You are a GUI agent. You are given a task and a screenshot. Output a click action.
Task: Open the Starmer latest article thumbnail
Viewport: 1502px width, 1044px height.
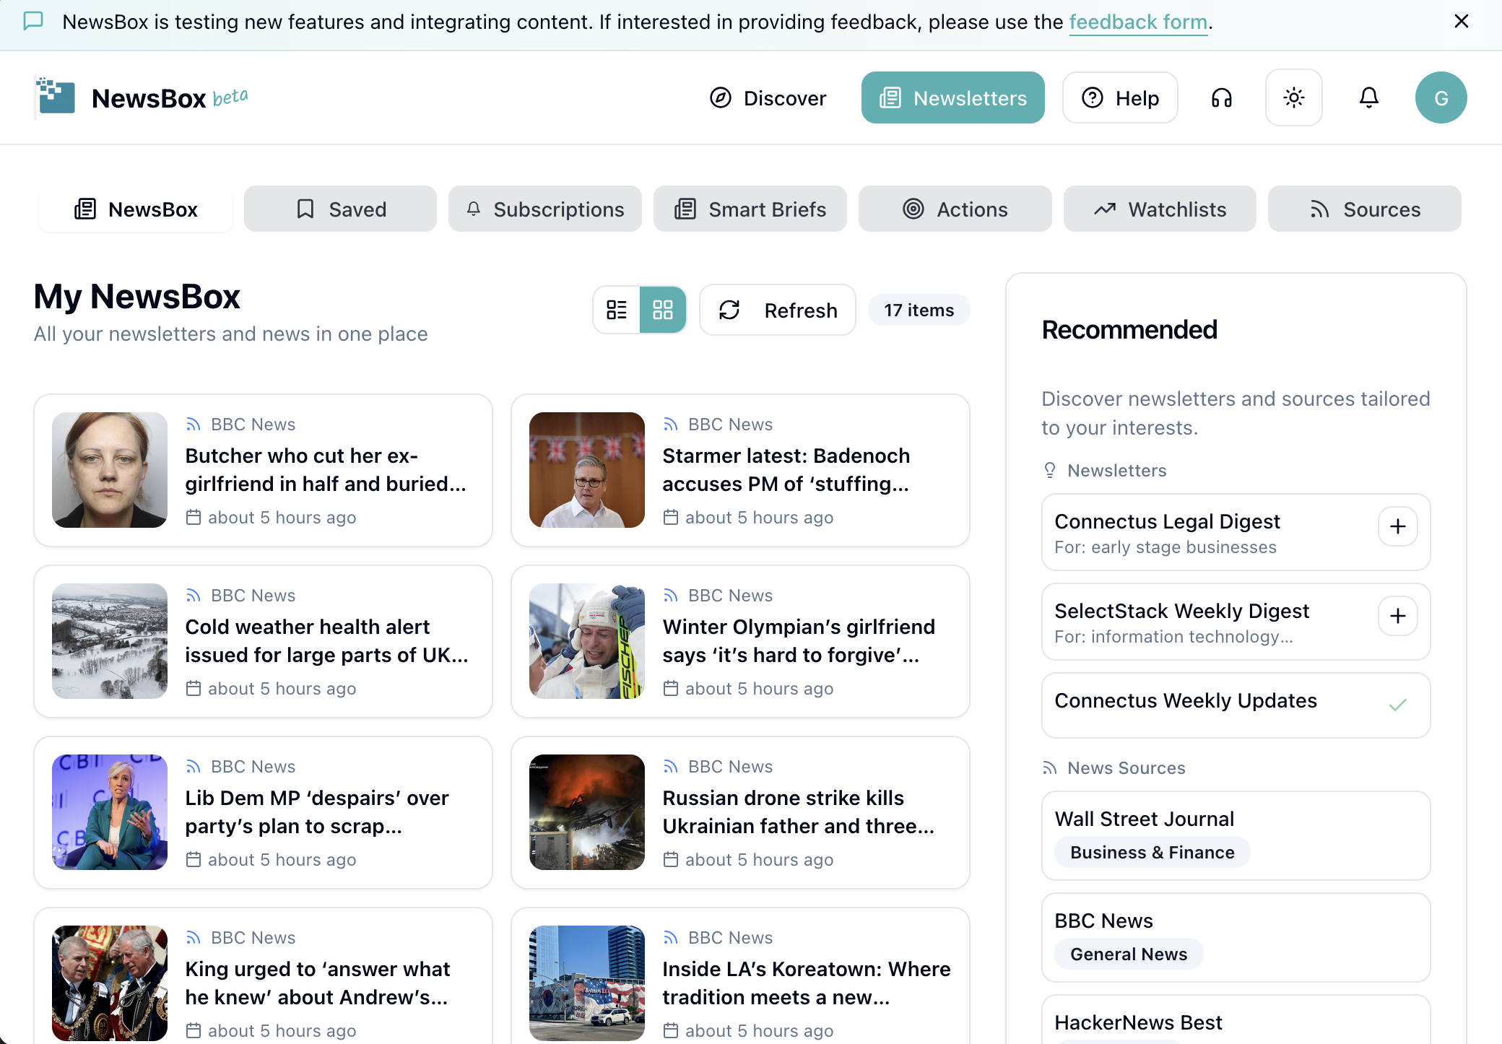586,470
